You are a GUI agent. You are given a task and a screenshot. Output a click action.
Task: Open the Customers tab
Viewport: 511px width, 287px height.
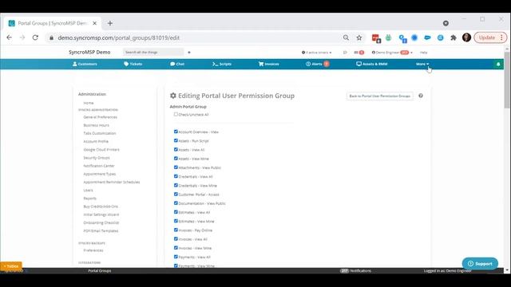tap(85, 64)
